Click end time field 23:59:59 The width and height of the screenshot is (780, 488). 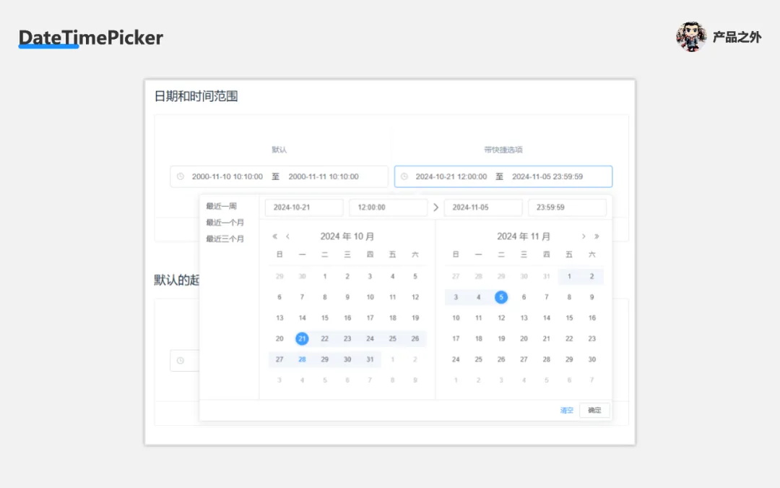pos(567,207)
